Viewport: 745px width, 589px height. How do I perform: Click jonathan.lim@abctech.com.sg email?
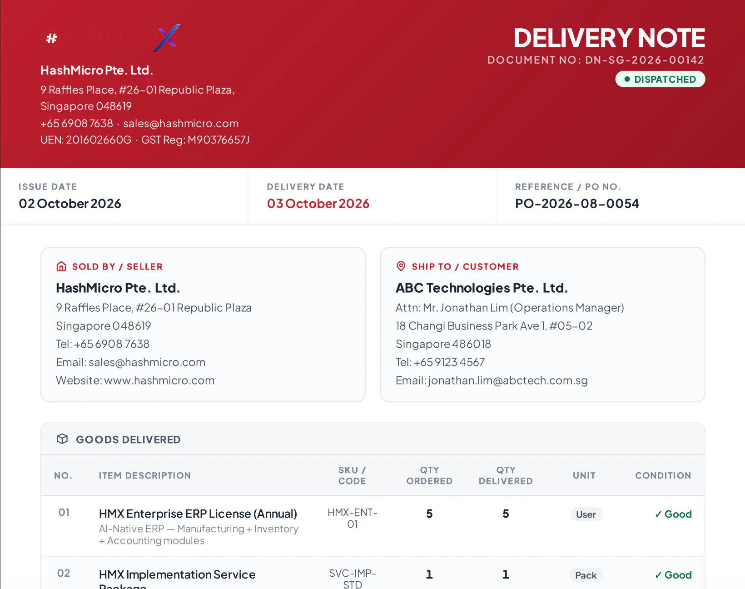tap(508, 380)
